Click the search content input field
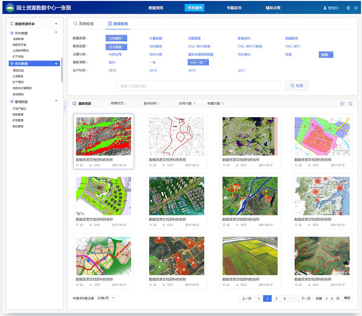The height and width of the screenshot is (316, 362). coord(198,86)
